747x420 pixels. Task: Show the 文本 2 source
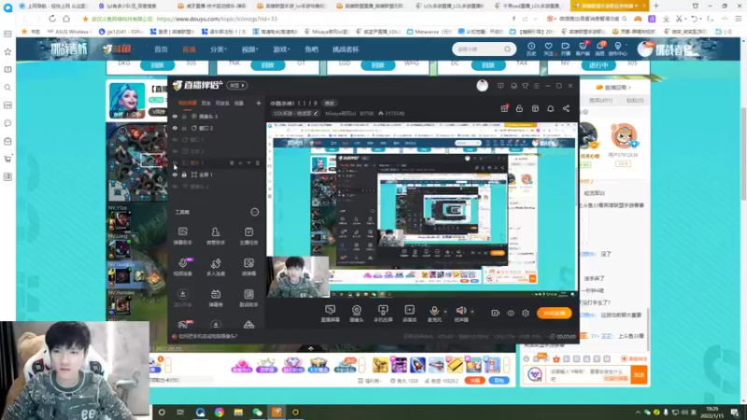(175, 151)
